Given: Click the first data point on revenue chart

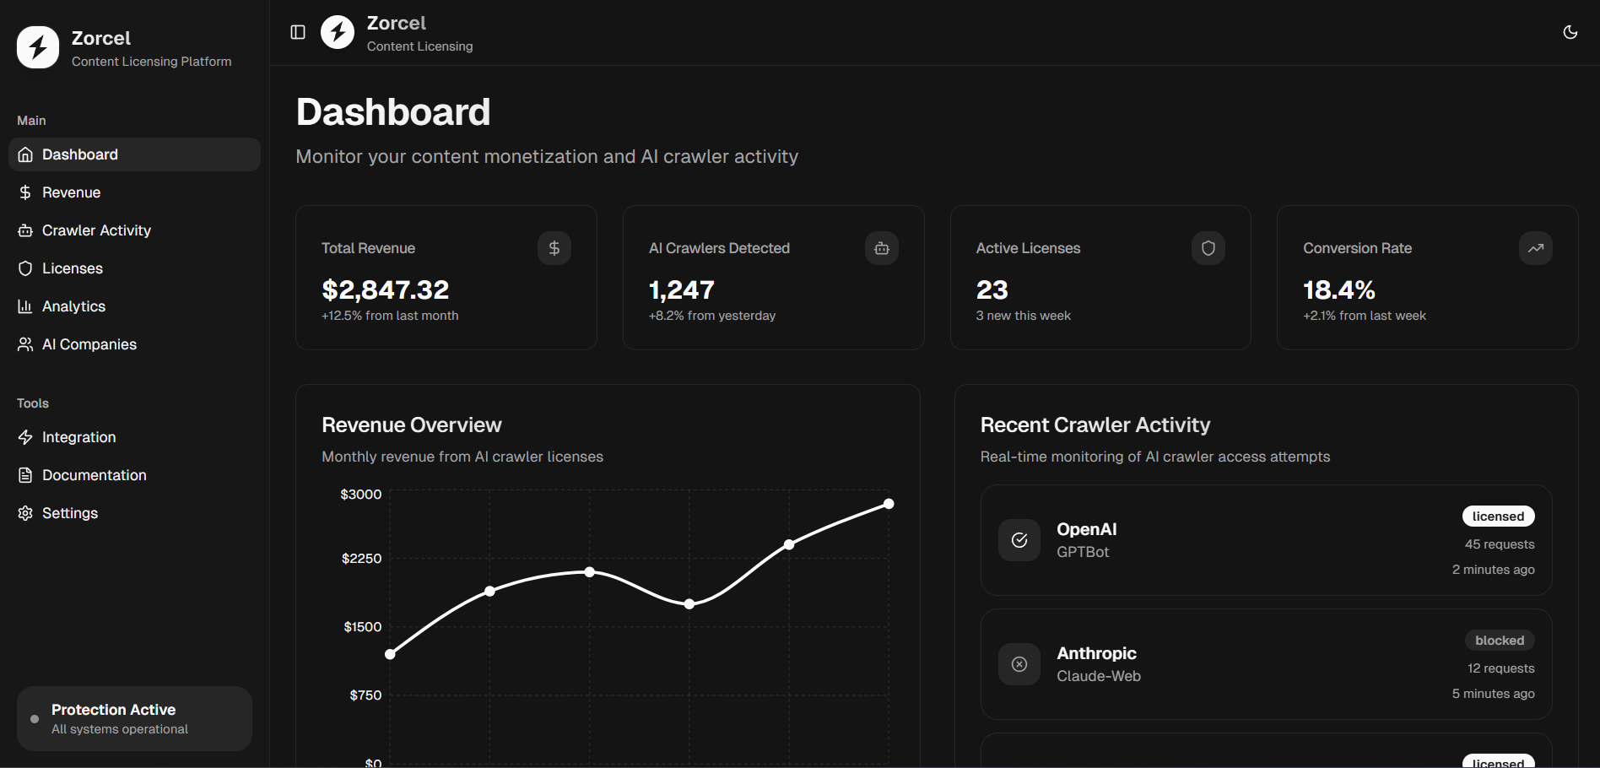Looking at the screenshot, I should click(x=390, y=654).
